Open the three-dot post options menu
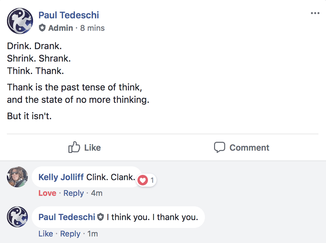The image size is (326, 243). (315, 13)
